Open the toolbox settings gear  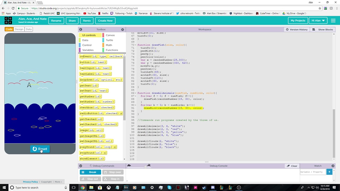(x=122, y=29)
